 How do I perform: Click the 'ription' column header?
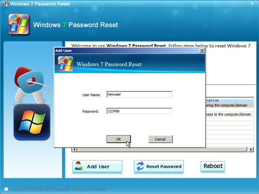tap(230, 100)
